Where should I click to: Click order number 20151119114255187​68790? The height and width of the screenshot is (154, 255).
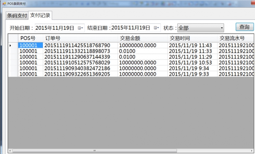(x=77, y=45)
